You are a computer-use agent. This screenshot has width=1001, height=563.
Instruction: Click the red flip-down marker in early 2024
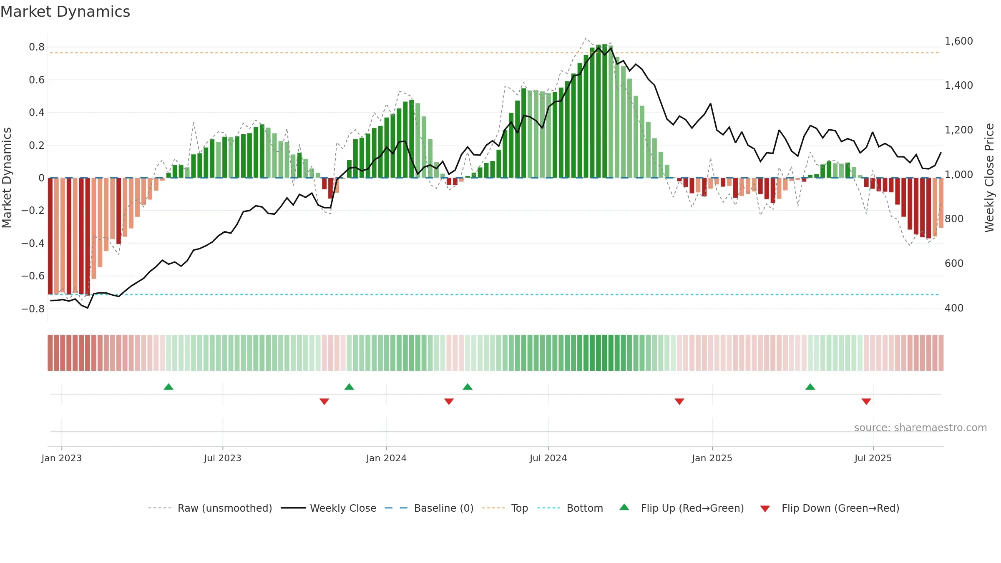coord(449,401)
